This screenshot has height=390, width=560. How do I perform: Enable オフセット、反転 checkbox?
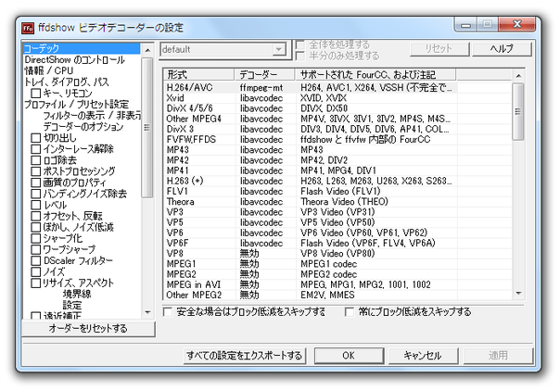36,216
